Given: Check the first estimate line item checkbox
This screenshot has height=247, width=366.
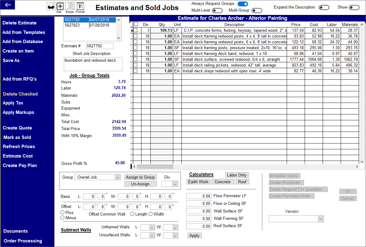Looking at the screenshot, I should click(x=135, y=31).
